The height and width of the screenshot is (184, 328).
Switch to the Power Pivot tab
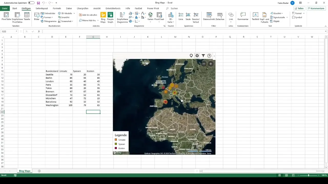[153, 8]
